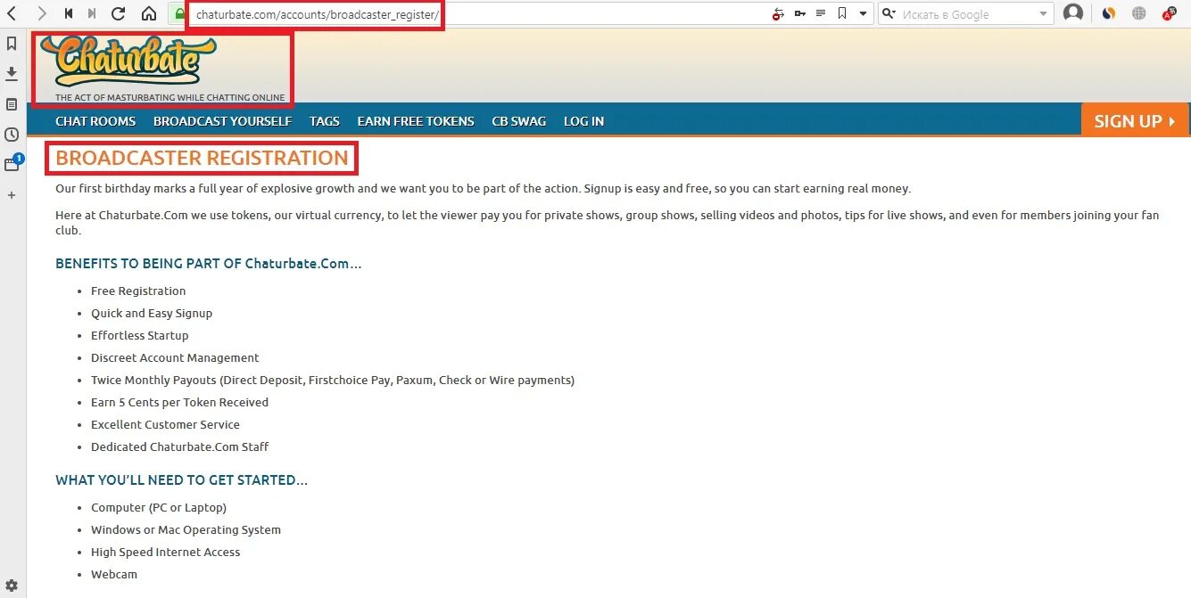The width and height of the screenshot is (1191, 598).
Task: Open the BROADCAST YOURSELF menu item
Action: [222, 121]
